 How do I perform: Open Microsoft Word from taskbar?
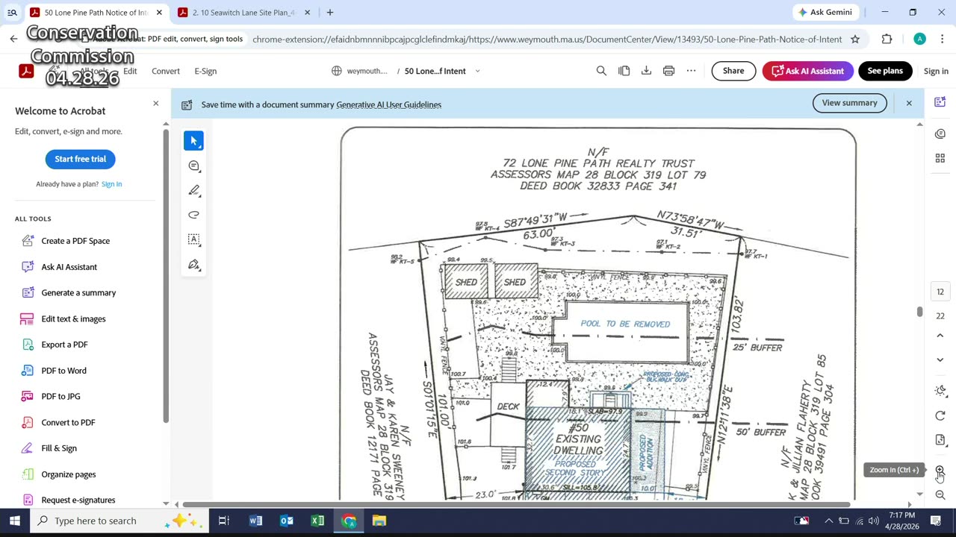[255, 521]
